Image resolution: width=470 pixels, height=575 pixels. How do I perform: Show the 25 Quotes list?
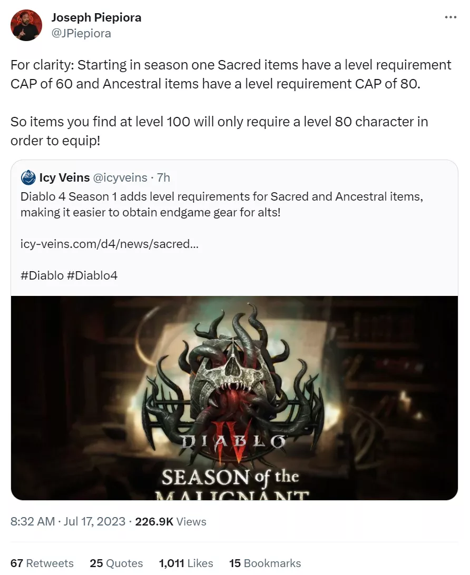coord(116,563)
